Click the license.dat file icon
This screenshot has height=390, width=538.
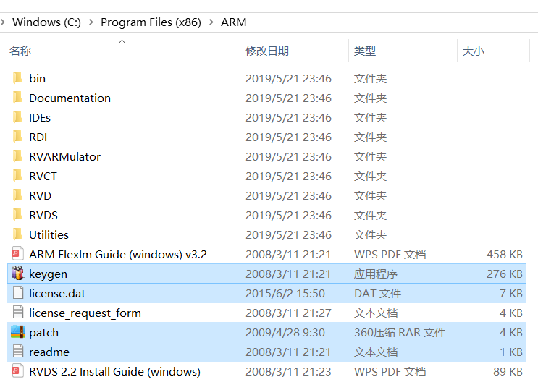pyautogui.click(x=18, y=293)
